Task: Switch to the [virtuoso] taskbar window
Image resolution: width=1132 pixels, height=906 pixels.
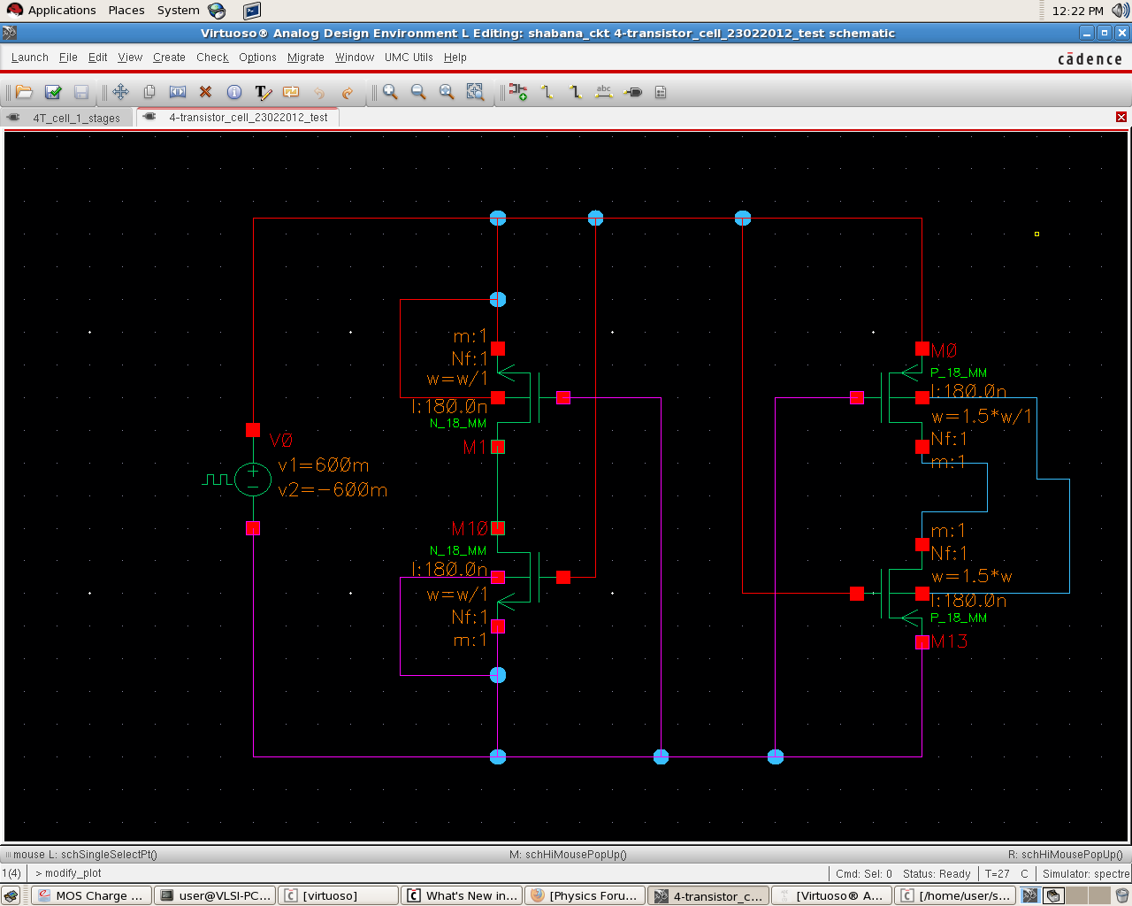Action: click(339, 895)
